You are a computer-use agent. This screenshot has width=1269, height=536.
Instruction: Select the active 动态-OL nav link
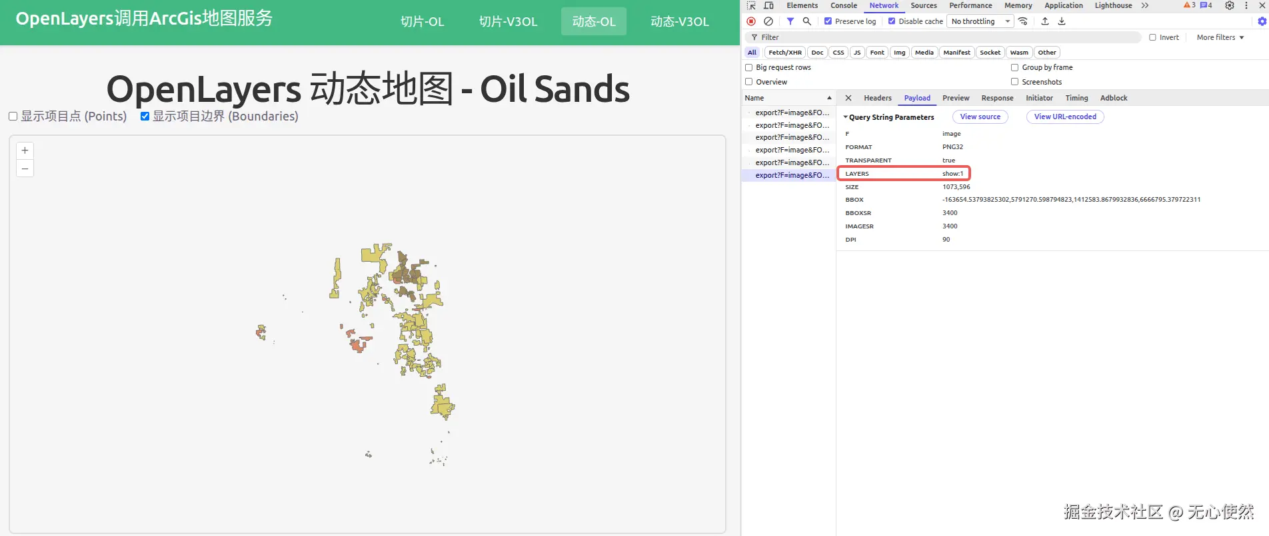[x=594, y=21]
